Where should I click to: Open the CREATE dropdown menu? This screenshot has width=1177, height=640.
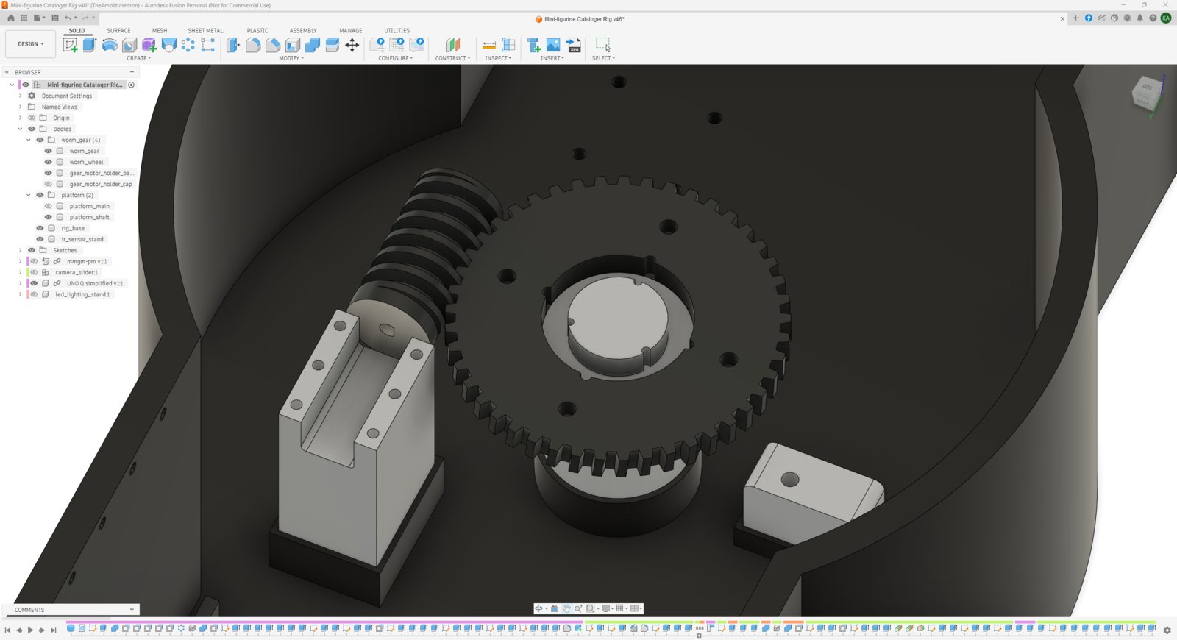coord(138,58)
